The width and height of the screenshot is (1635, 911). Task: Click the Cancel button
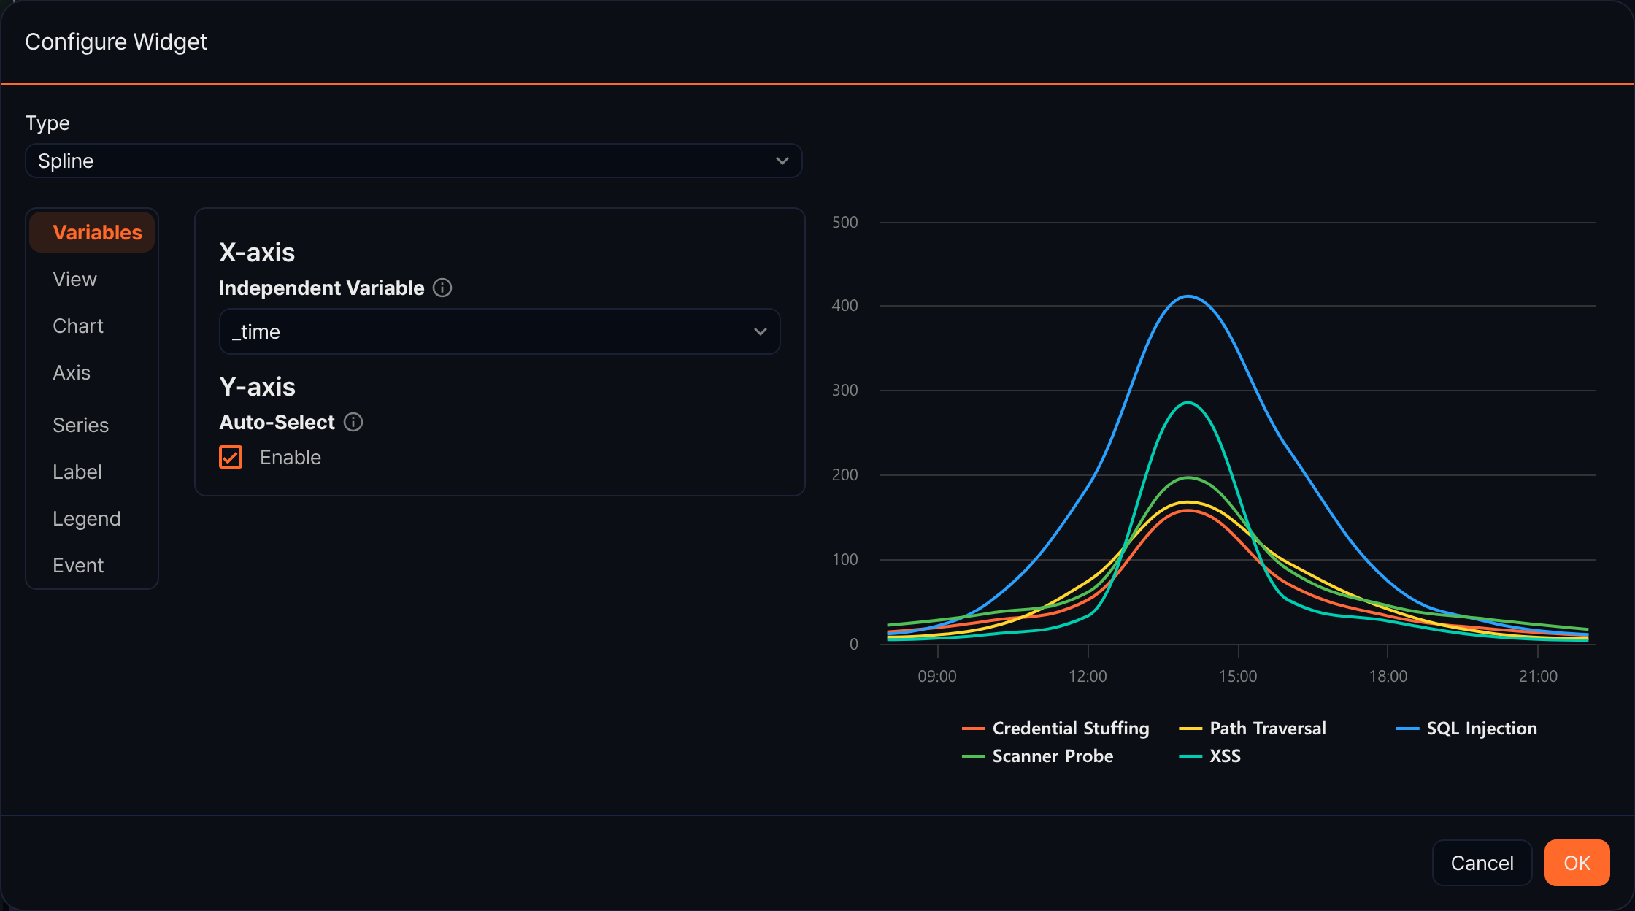pos(1482,863)
